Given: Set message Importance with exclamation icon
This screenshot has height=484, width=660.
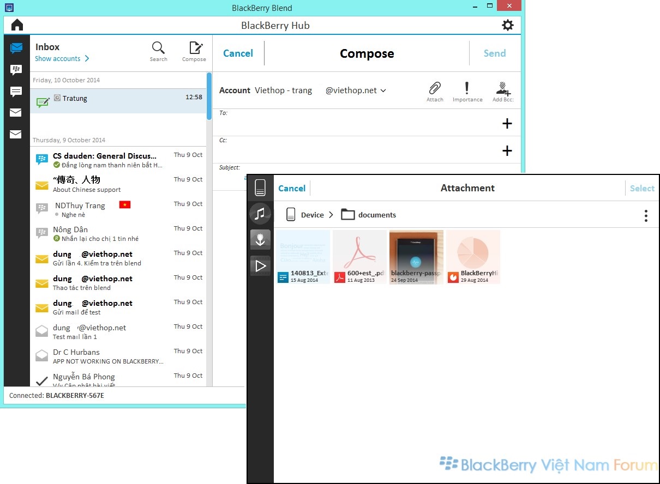Looking at the screenshot, I should [x=467, y=91].
